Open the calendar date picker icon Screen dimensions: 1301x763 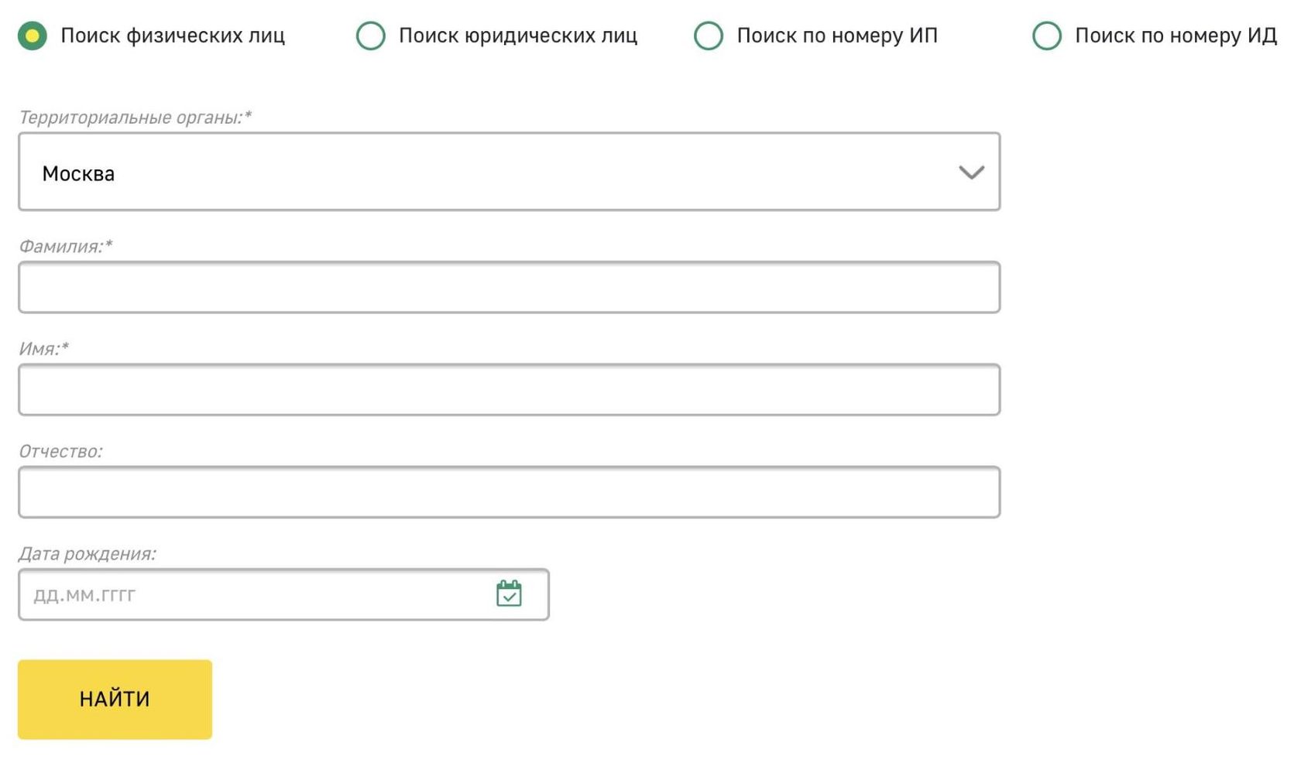(509, 594)
